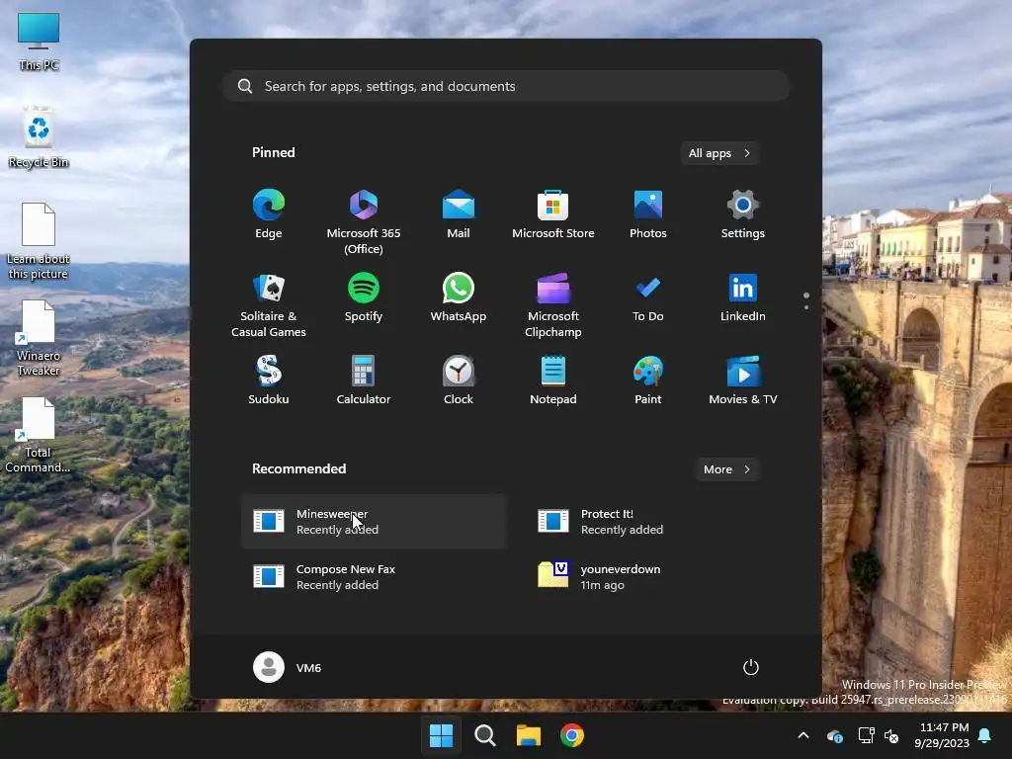Open WhatsApp pinned app
The image size is (1012, 759).
[459, 296]
